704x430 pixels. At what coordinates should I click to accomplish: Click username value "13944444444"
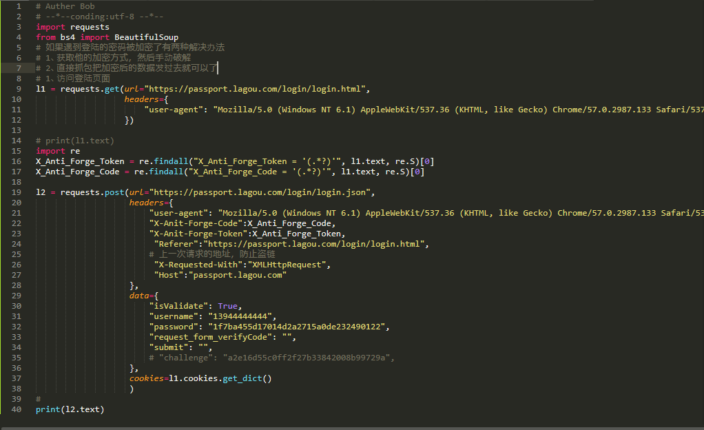[240, 316]
